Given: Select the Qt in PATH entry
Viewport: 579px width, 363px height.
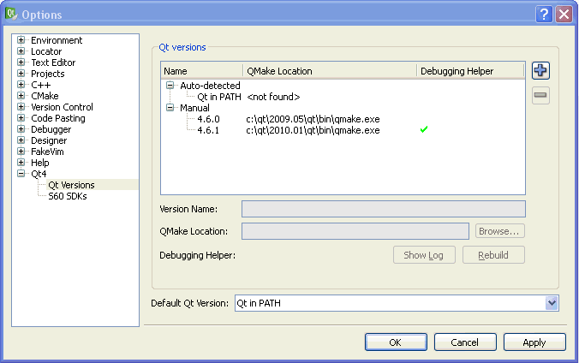Looking at the screenshot, I should [x=218, y=97].
